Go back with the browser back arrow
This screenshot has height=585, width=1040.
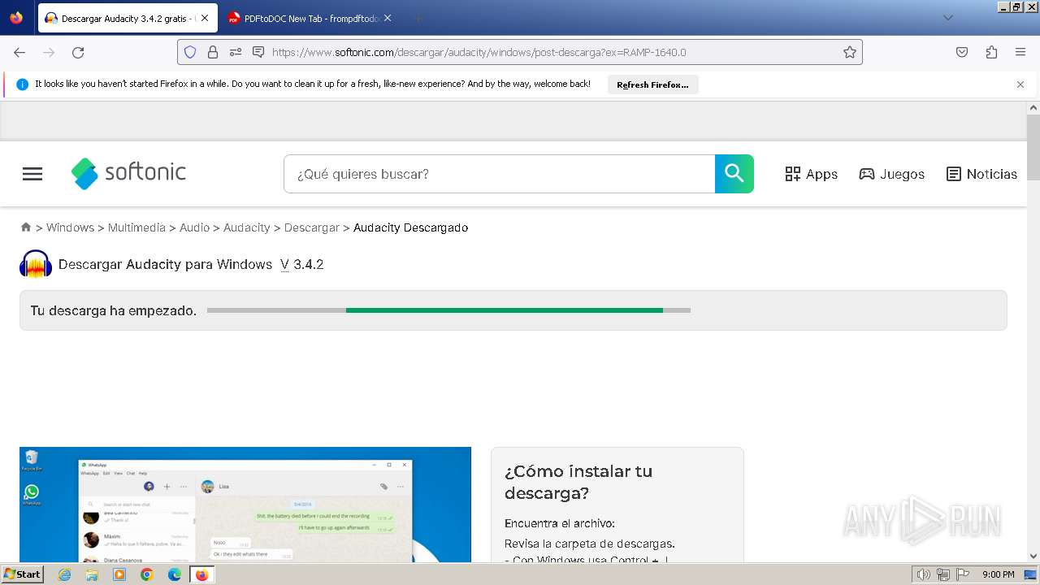coord(19,52)
